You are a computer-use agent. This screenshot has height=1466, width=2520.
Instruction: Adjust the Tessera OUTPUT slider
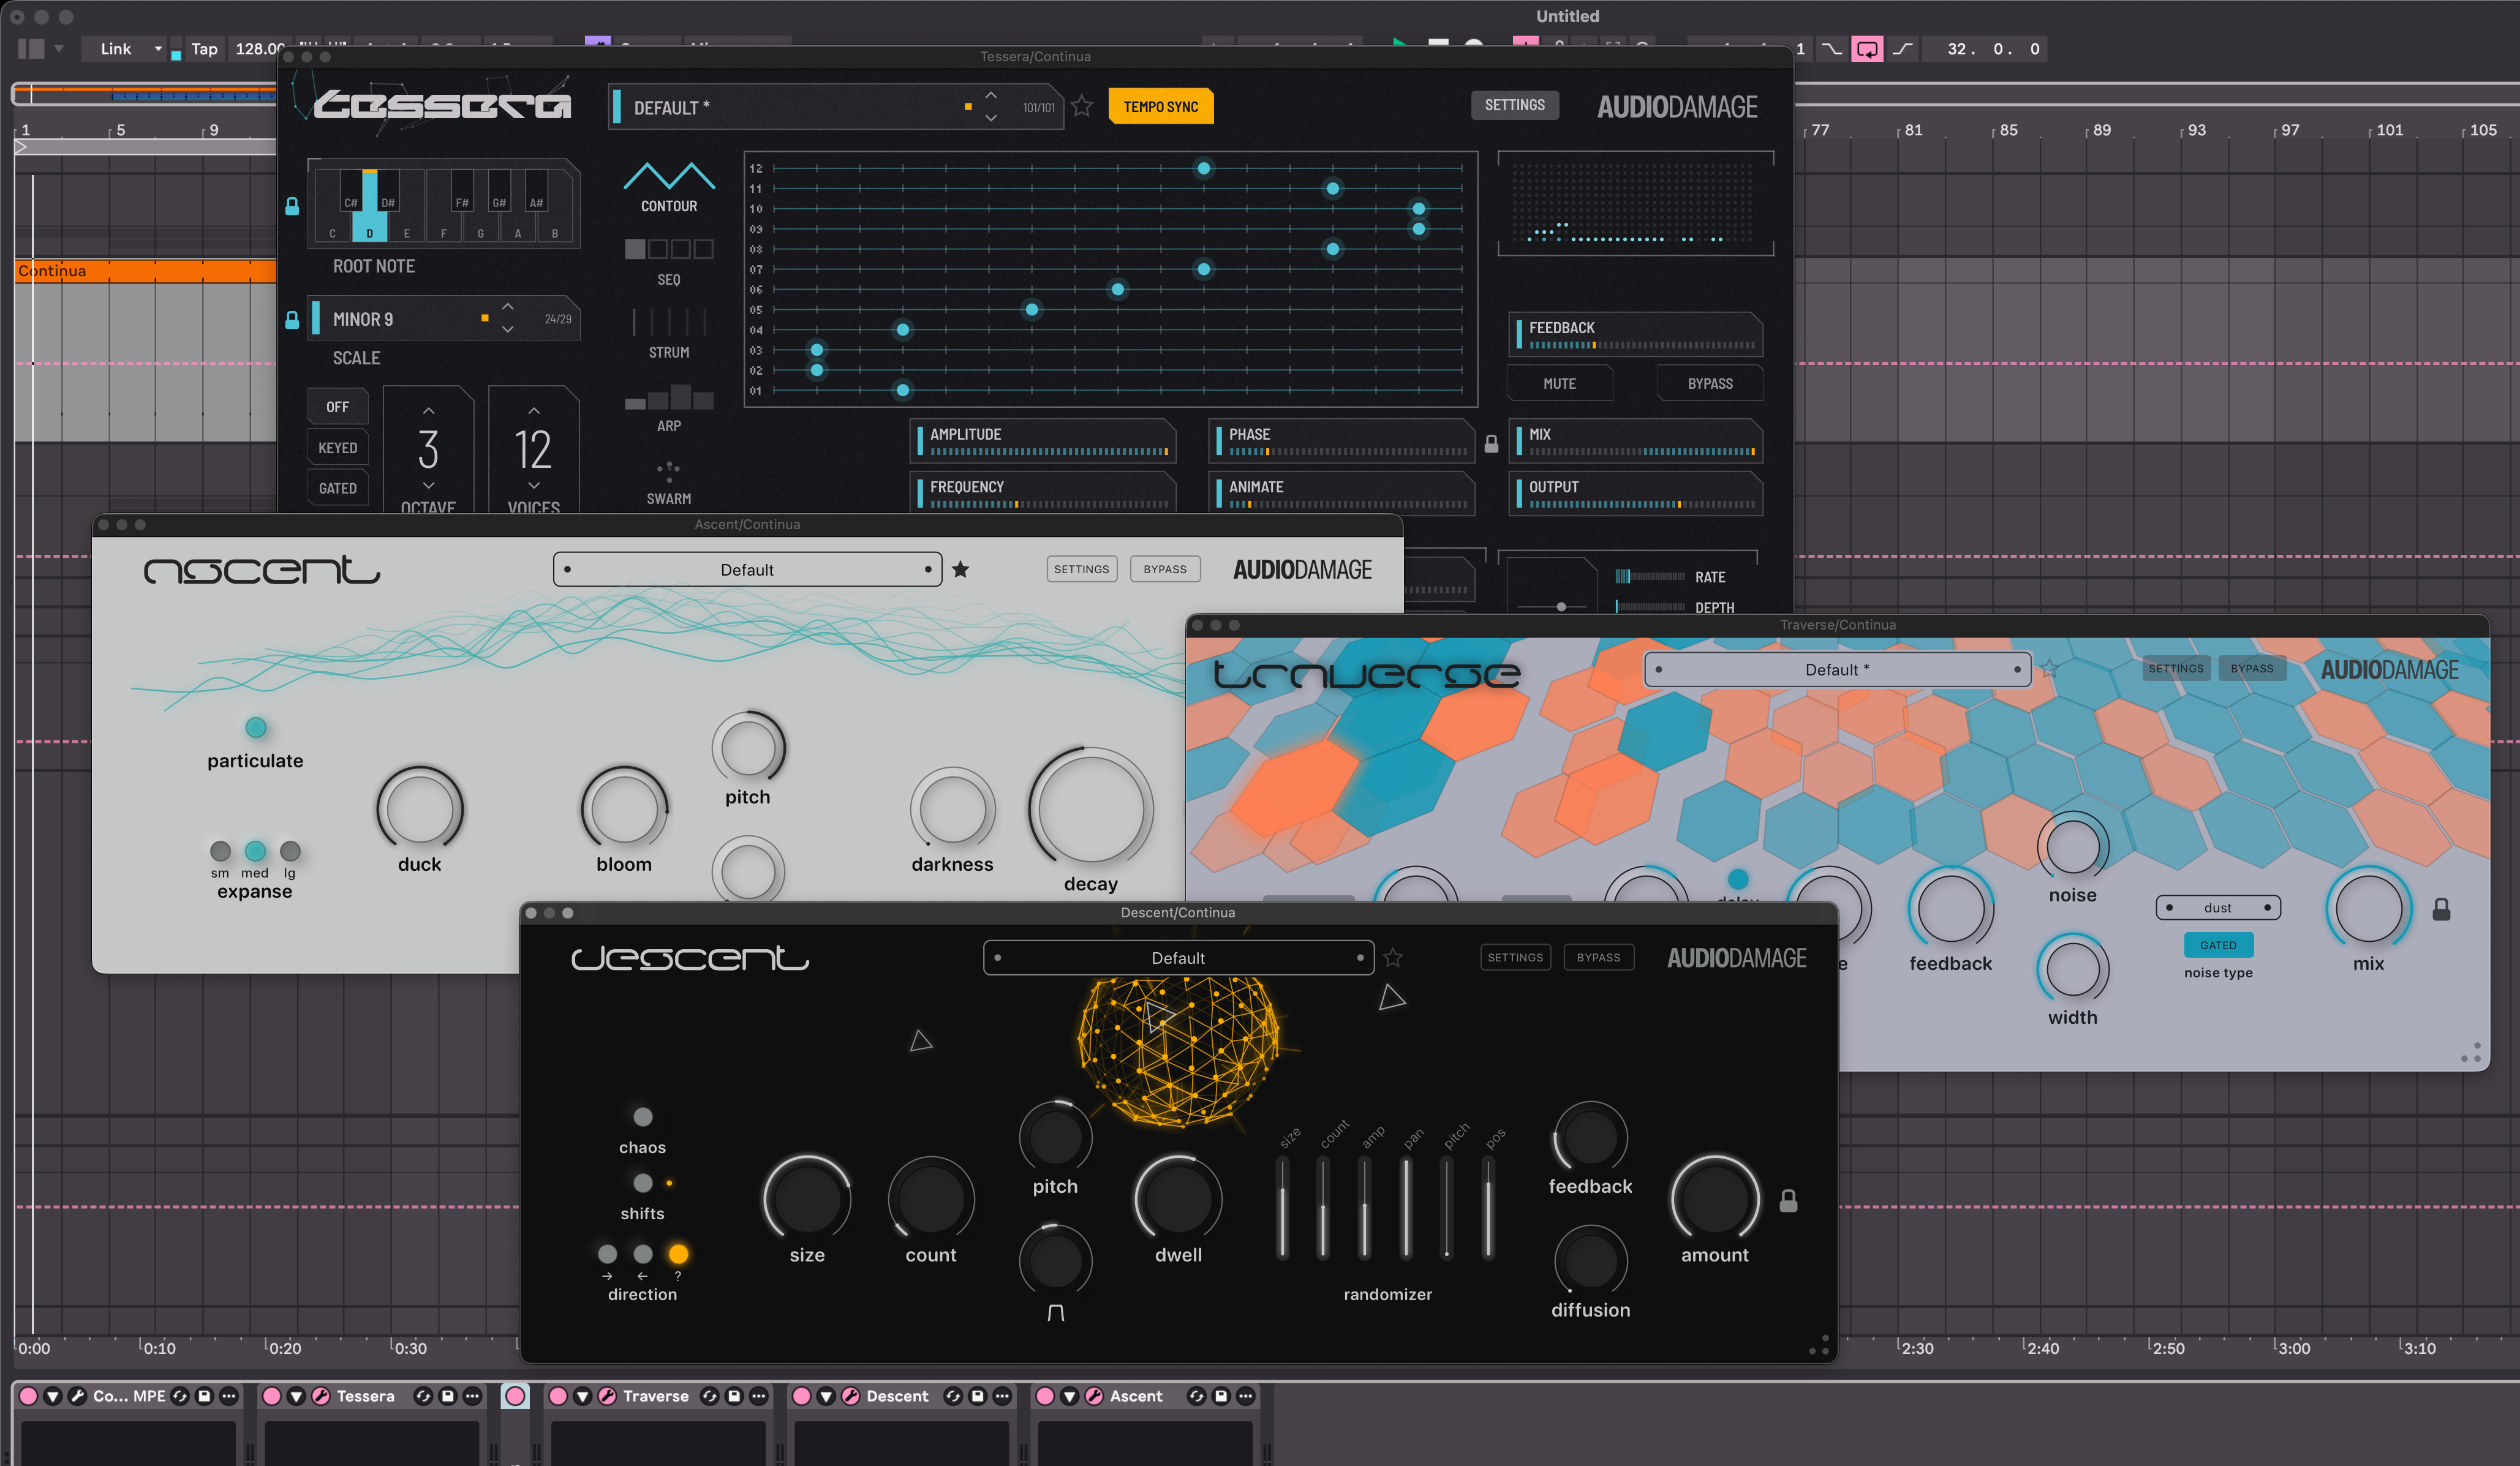(1636, 494)
